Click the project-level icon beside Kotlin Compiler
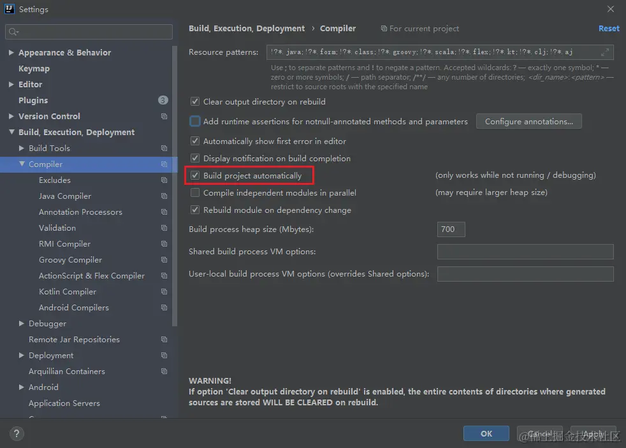The height and width of the screenshot is (448, 626). pos(164,292)
